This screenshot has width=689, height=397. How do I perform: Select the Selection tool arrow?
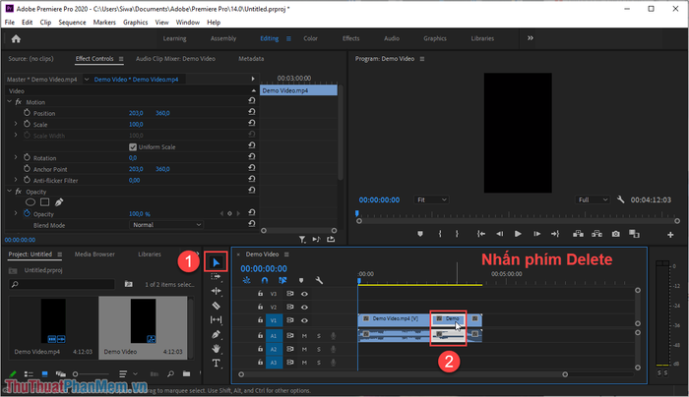216,262
